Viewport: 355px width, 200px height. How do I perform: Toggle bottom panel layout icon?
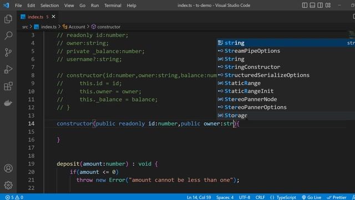tap(312, 5)
